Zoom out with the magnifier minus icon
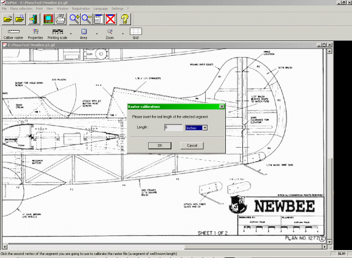This screenshot has height=258, width=352. (x=87, y=19)
